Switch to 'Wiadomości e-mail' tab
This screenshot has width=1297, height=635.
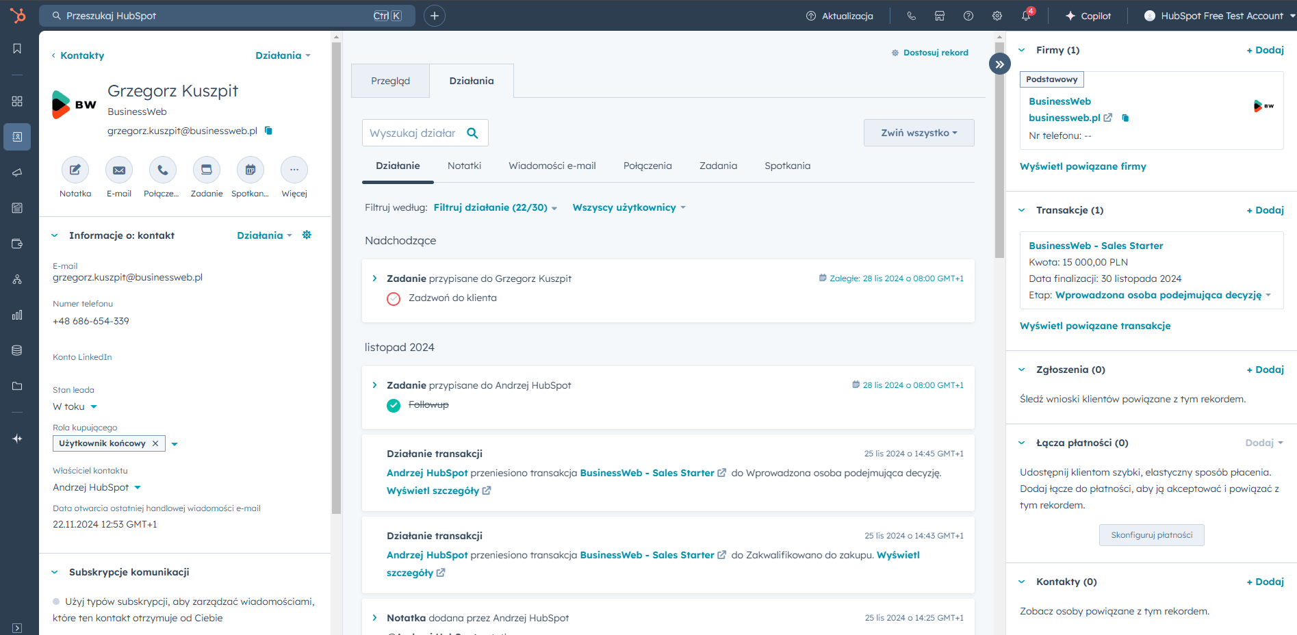552,166
